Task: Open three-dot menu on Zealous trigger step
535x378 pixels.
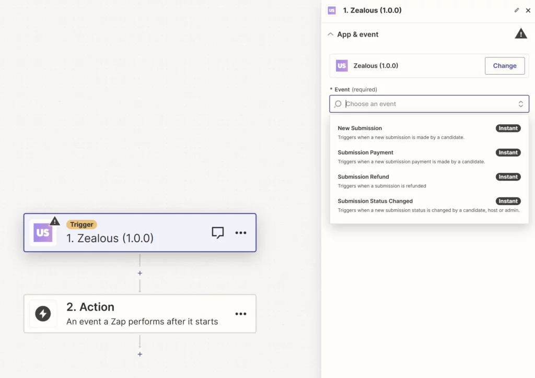Action: (x=240, y=233)
